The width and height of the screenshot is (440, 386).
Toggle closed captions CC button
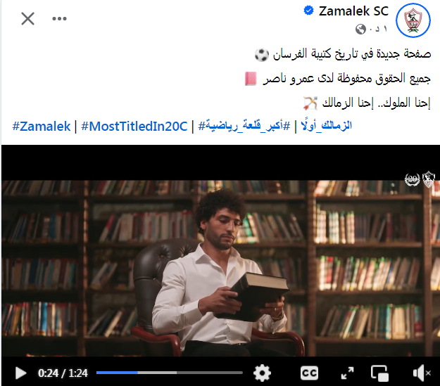[x=309, y=373]
